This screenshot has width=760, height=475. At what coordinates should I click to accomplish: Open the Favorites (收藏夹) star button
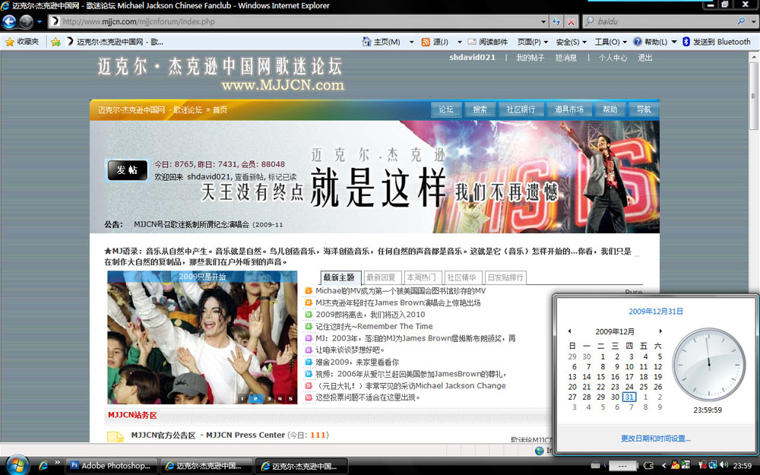coord(22,42)
